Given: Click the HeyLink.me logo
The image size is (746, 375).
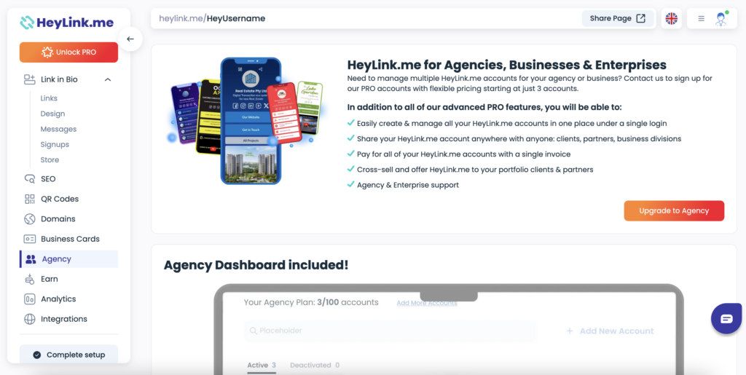Looking at the screenshot, I should pyautogui.click(x=66, y=23).
